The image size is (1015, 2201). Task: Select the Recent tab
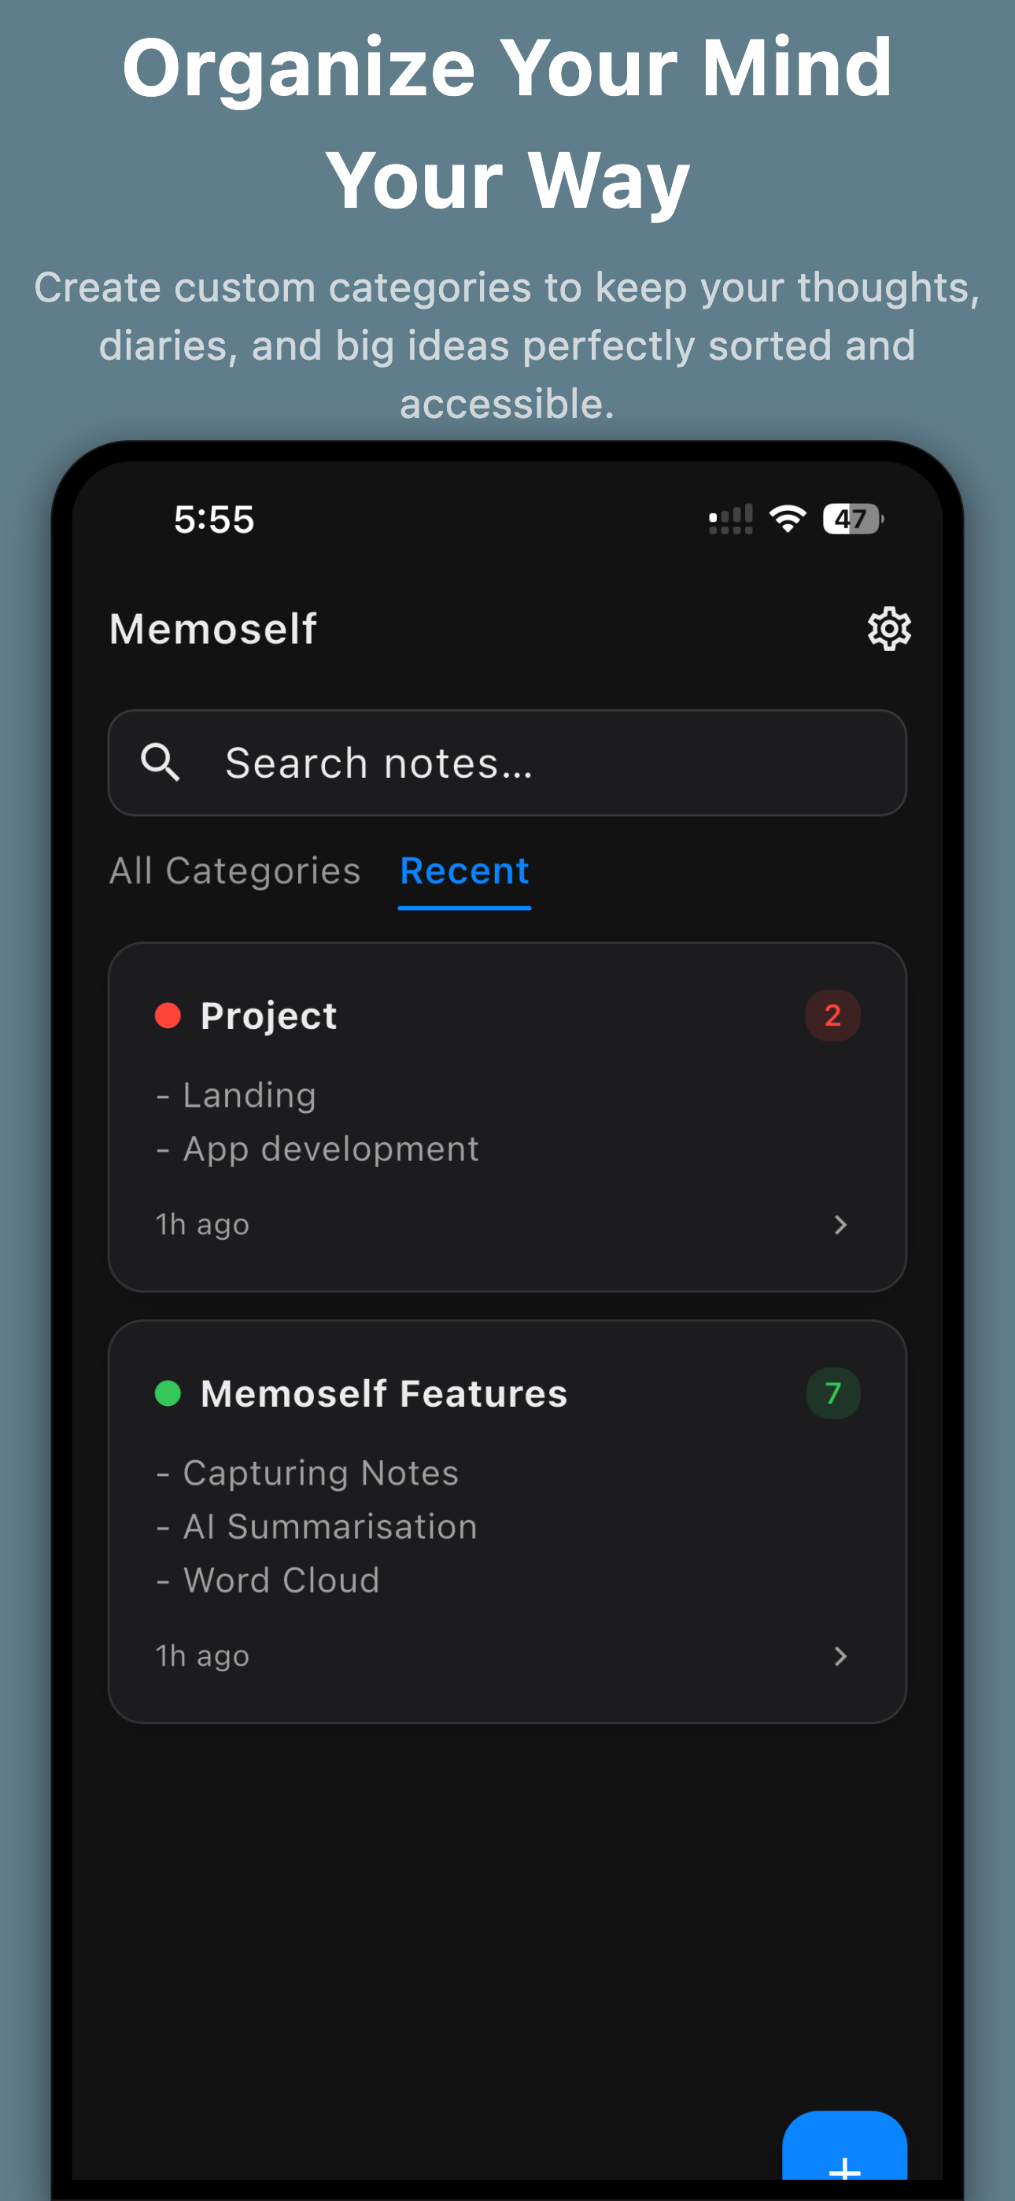[x=463, y=871]
